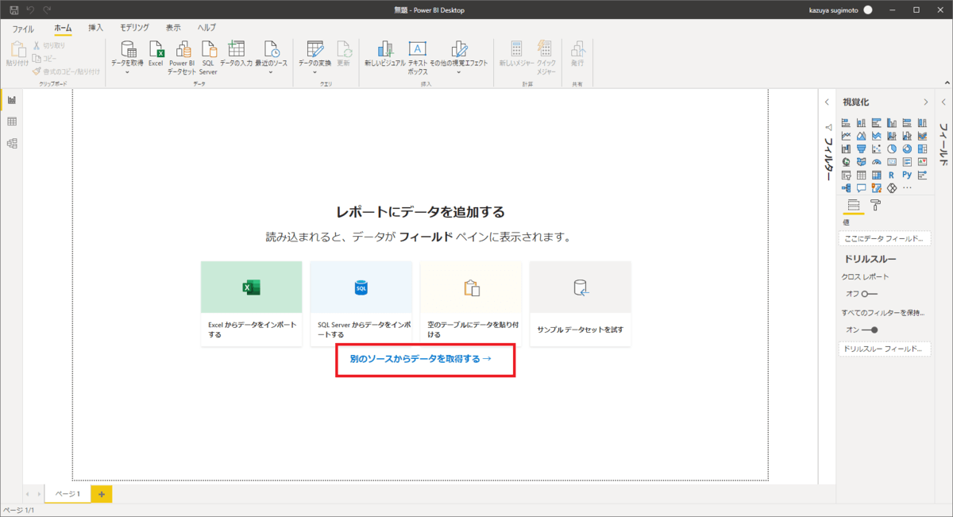The height and width of the screenshot is (517, 953).
Task: Expand the フィルター pane chevron
Action: 827,102
